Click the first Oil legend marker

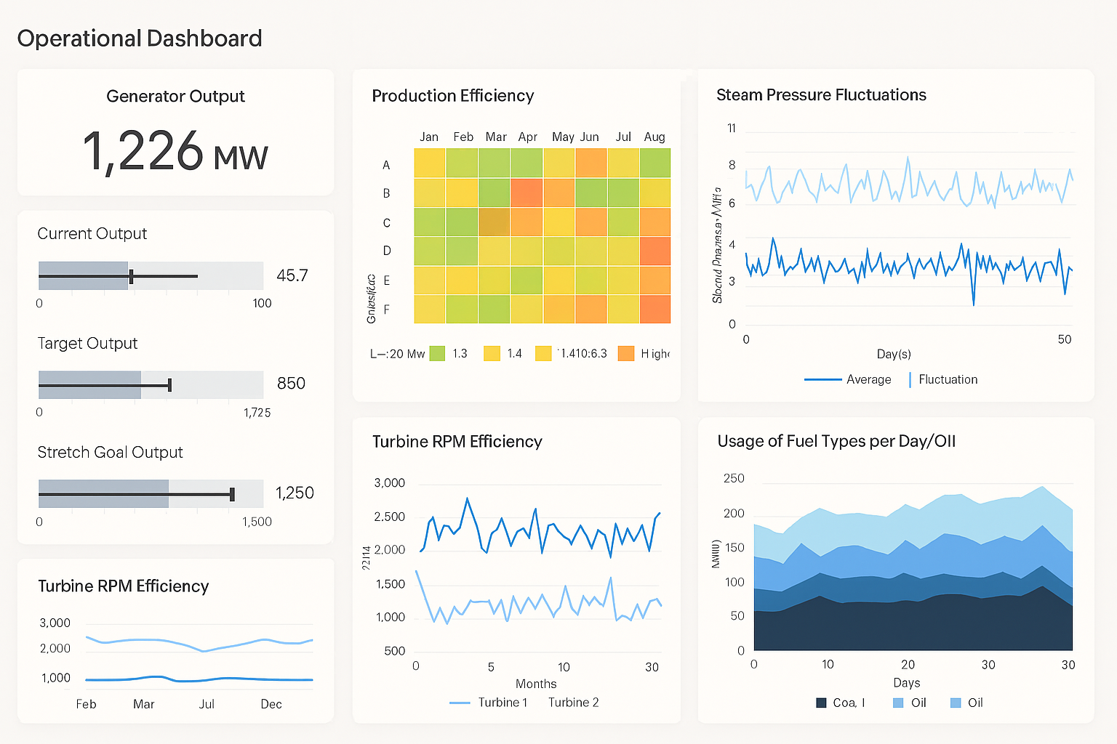point(897,703)
